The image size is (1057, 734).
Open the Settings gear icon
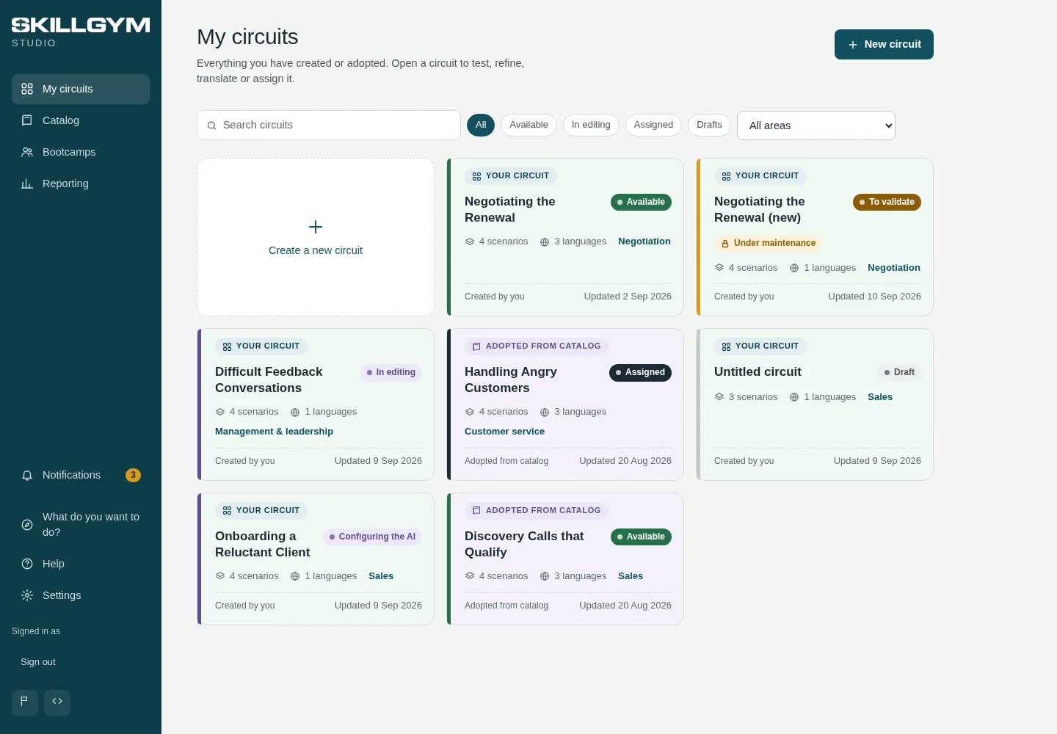click(x=27, y=595)
